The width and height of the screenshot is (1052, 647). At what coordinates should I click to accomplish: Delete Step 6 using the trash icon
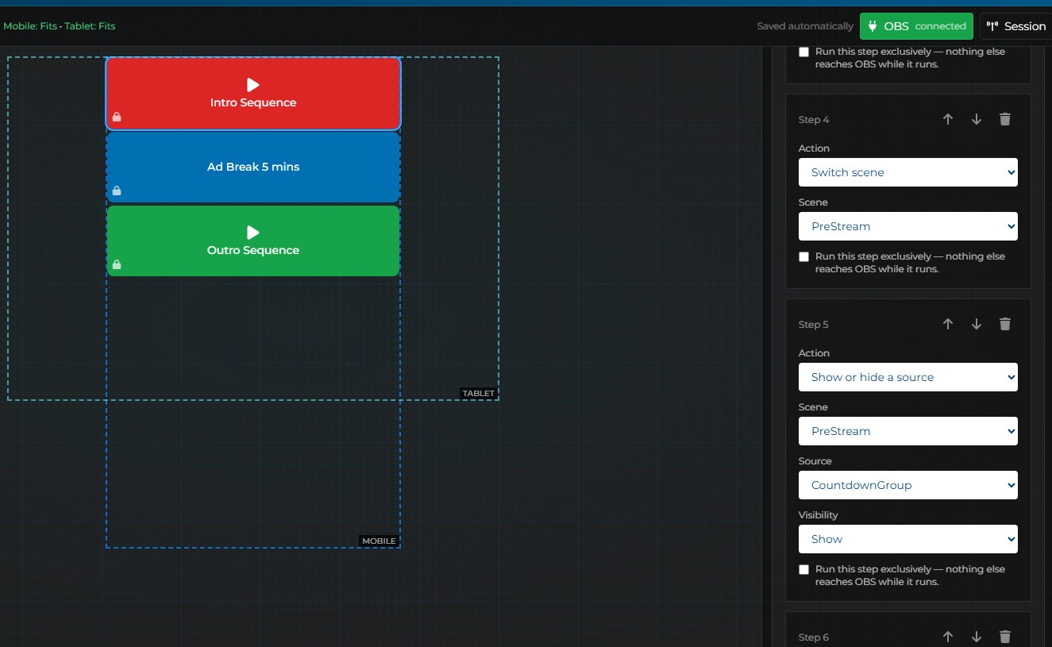point(1005,637)
